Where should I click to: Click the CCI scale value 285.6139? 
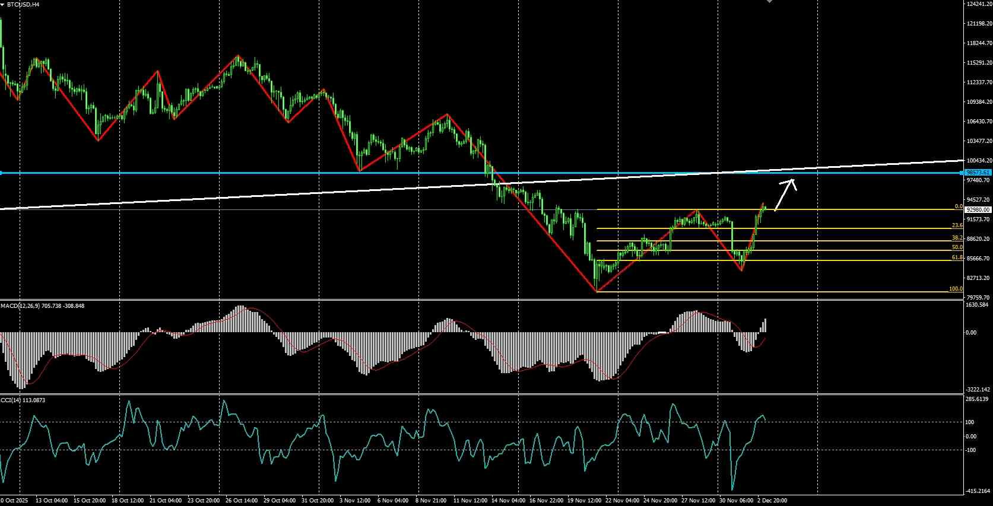[978, 399]
